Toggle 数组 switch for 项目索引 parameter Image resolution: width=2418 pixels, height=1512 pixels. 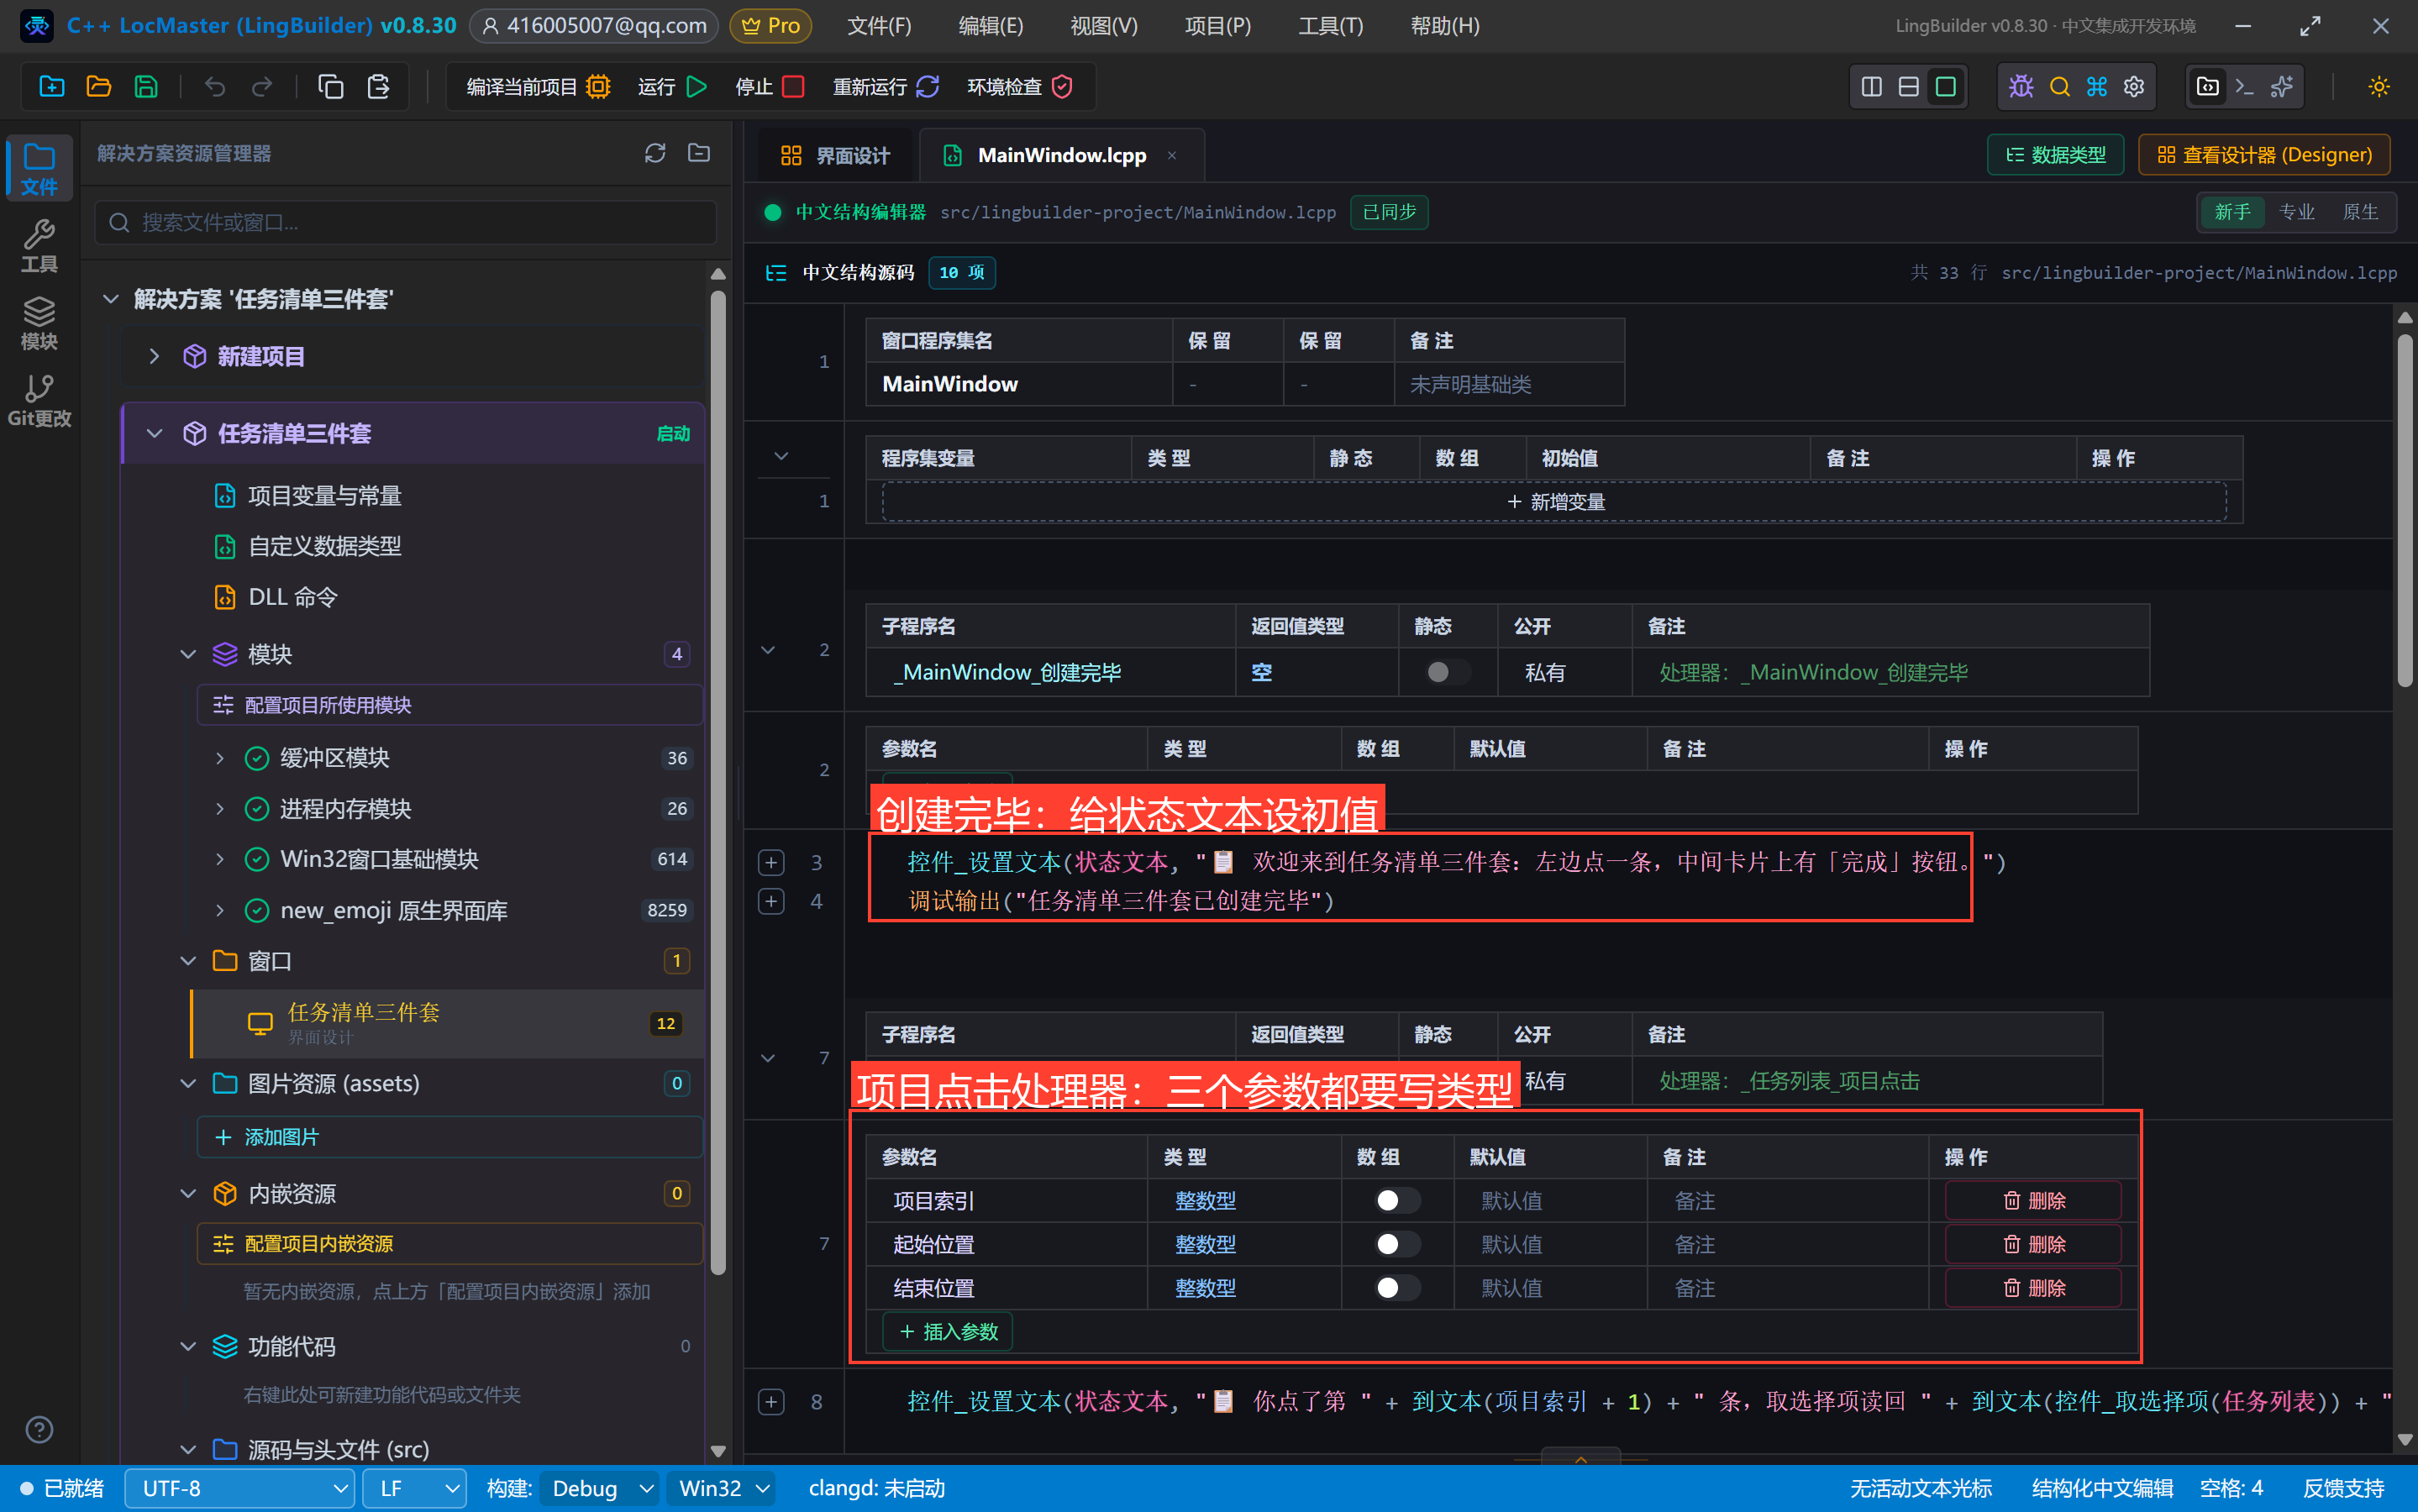1397,1200
